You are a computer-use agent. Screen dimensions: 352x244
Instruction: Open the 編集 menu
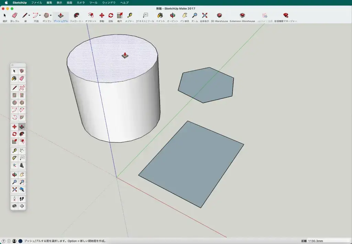[49, 3]
